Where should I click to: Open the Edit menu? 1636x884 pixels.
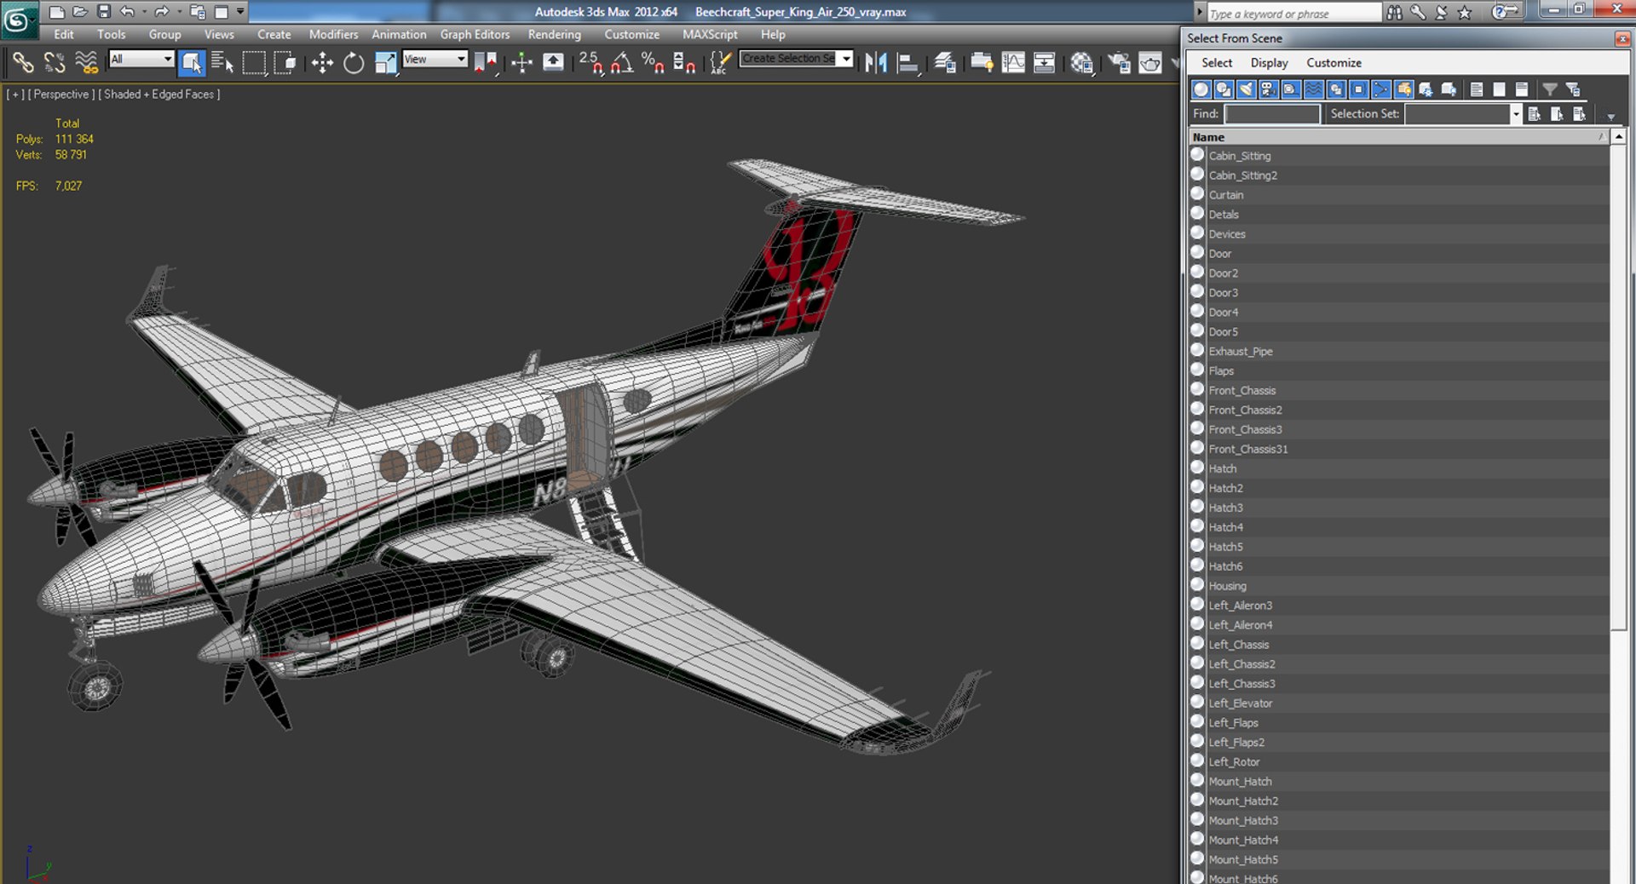click(63, 34)
